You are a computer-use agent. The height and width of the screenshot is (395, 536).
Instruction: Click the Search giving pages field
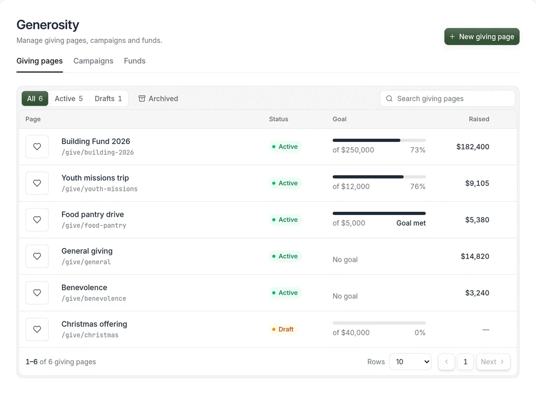(448, 98)
